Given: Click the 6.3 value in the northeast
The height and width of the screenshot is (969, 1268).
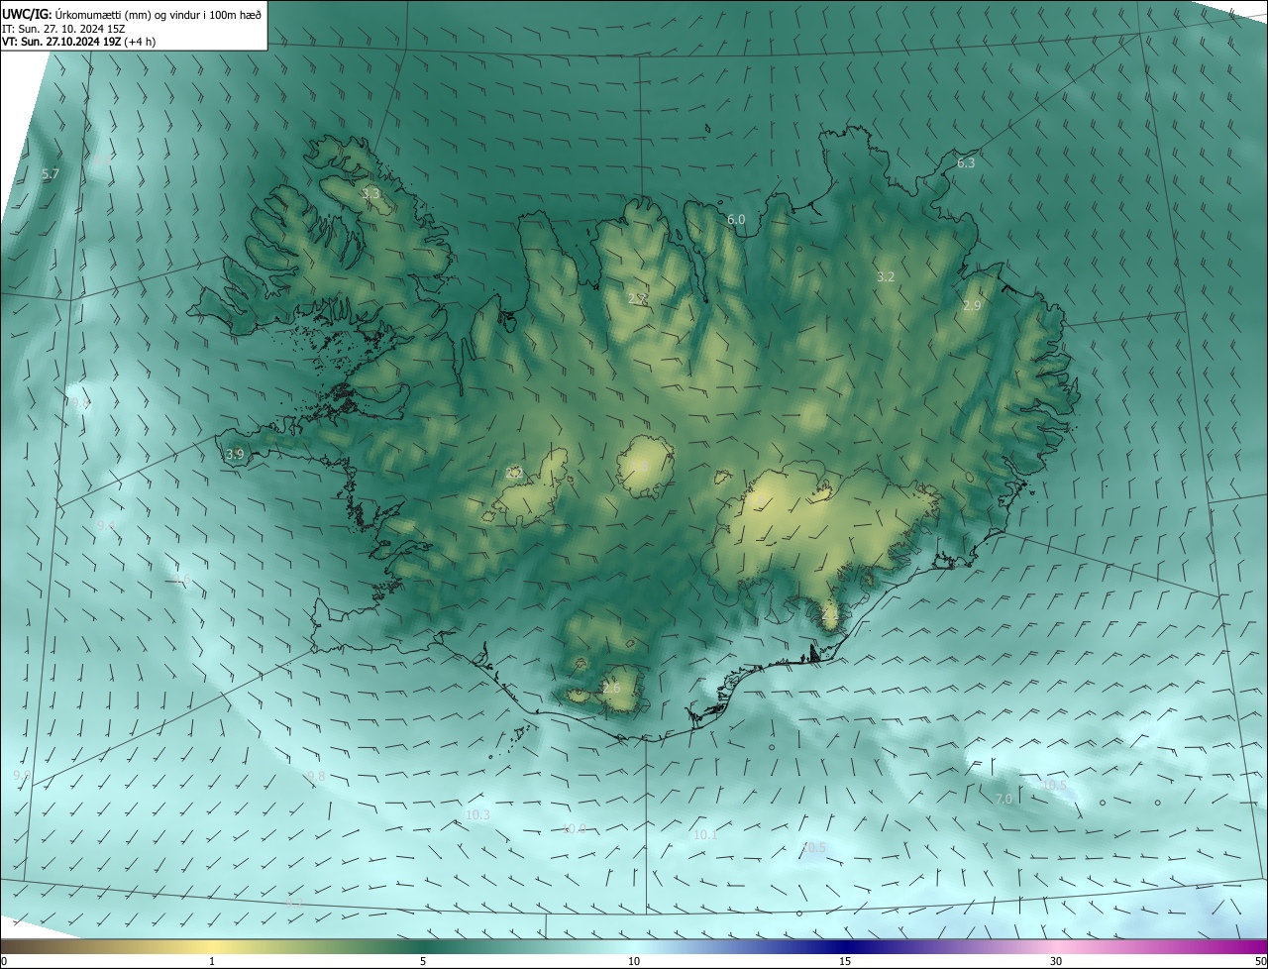Looking at the screenshot, I should 966,162.
